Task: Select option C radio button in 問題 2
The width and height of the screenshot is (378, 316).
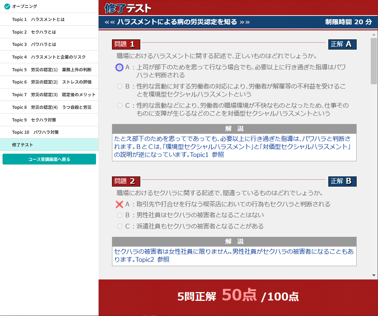Action: 120,226
